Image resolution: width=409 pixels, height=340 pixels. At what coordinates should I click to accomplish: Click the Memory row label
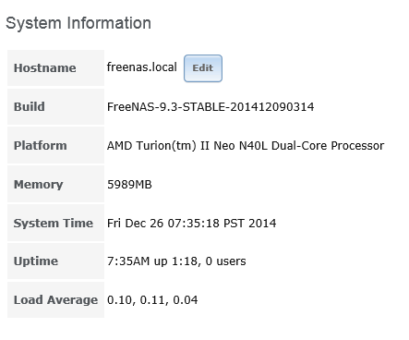click(39, 185)
